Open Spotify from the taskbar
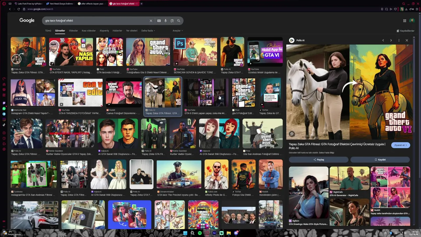This screenshot has width=421, height=237. tap(200, 233)
